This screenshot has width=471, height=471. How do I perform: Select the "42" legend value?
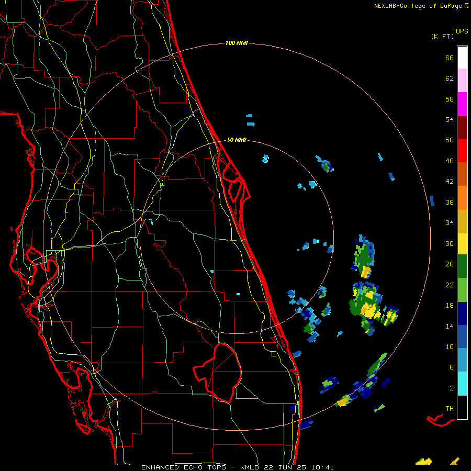(450, 182)
